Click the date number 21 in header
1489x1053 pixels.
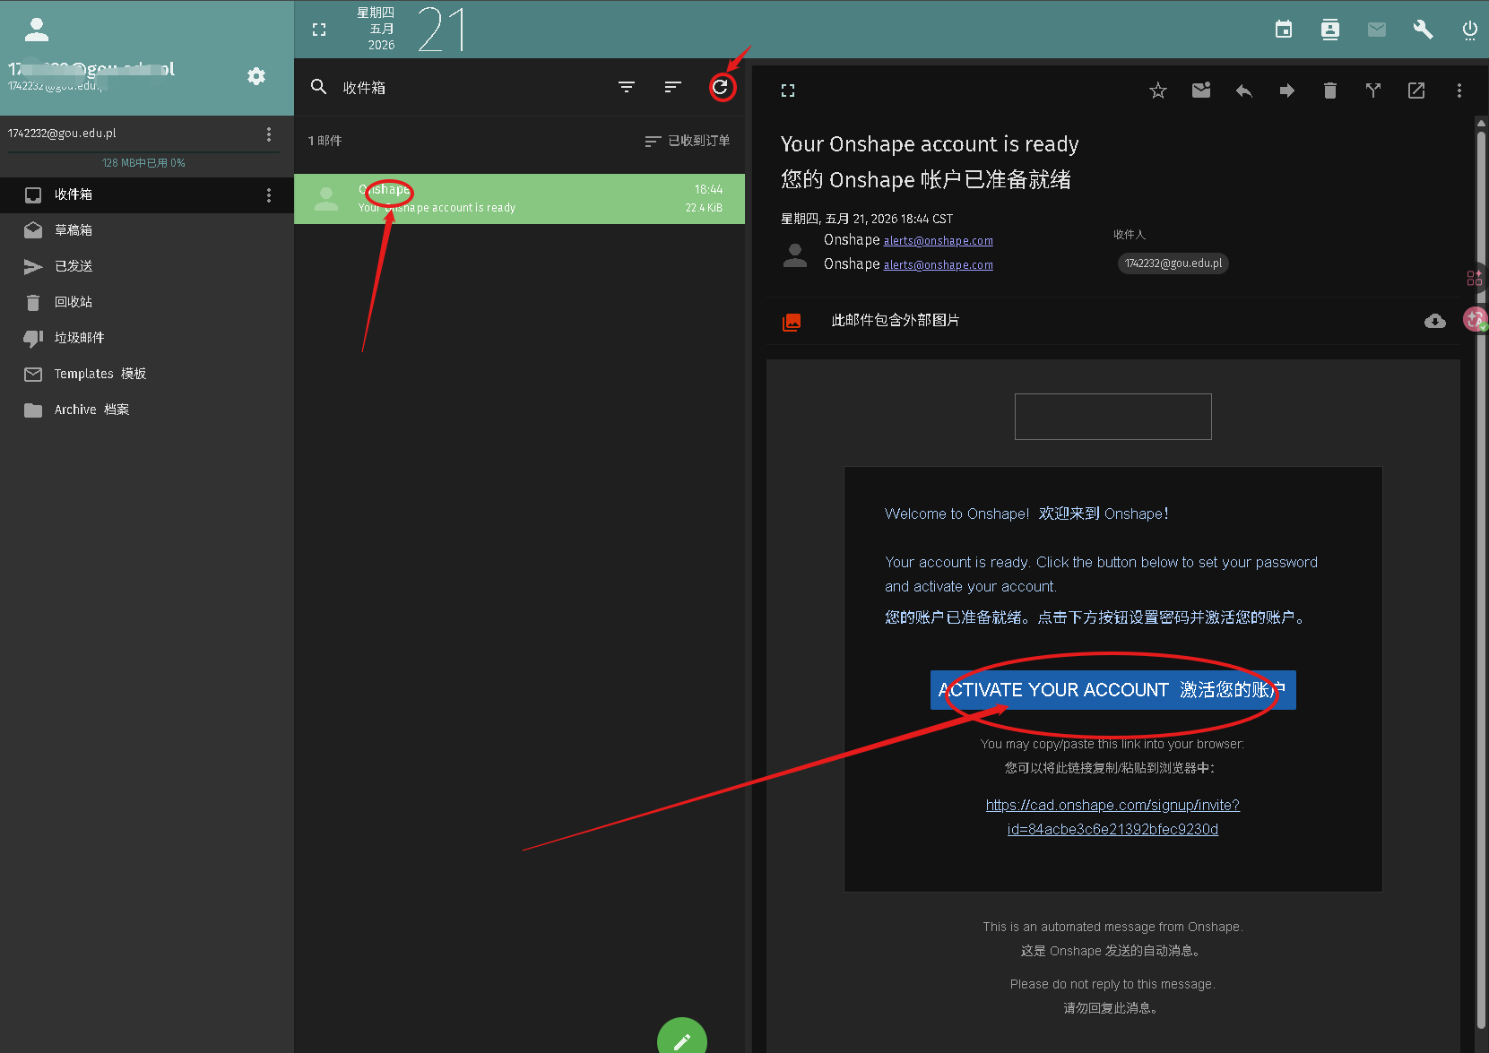(x=440, y=30)
